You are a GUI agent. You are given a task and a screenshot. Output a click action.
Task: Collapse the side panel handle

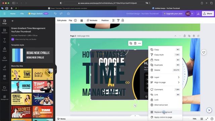click(56, 70)
